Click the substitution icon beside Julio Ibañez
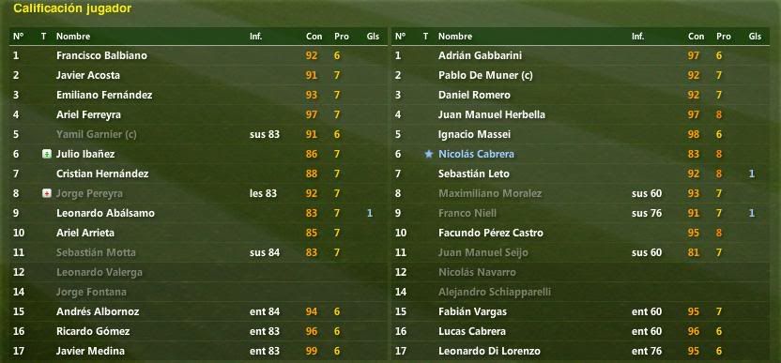Image resolution: width=781 pixels, height=363 pixels. click(x=46, y=155)
